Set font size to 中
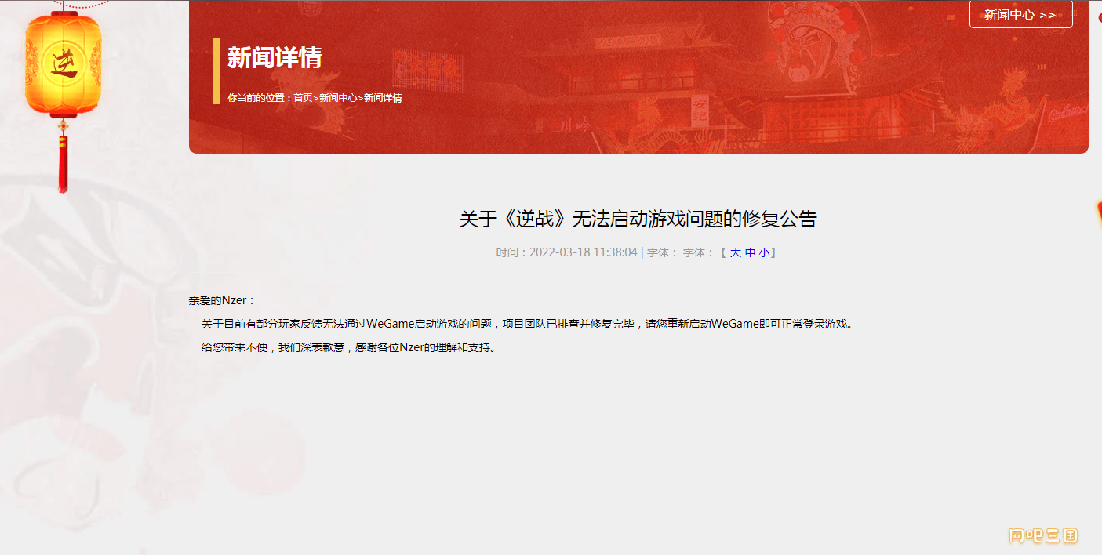The height and width of the screenshot is (555, 1102). click(750, 252)
